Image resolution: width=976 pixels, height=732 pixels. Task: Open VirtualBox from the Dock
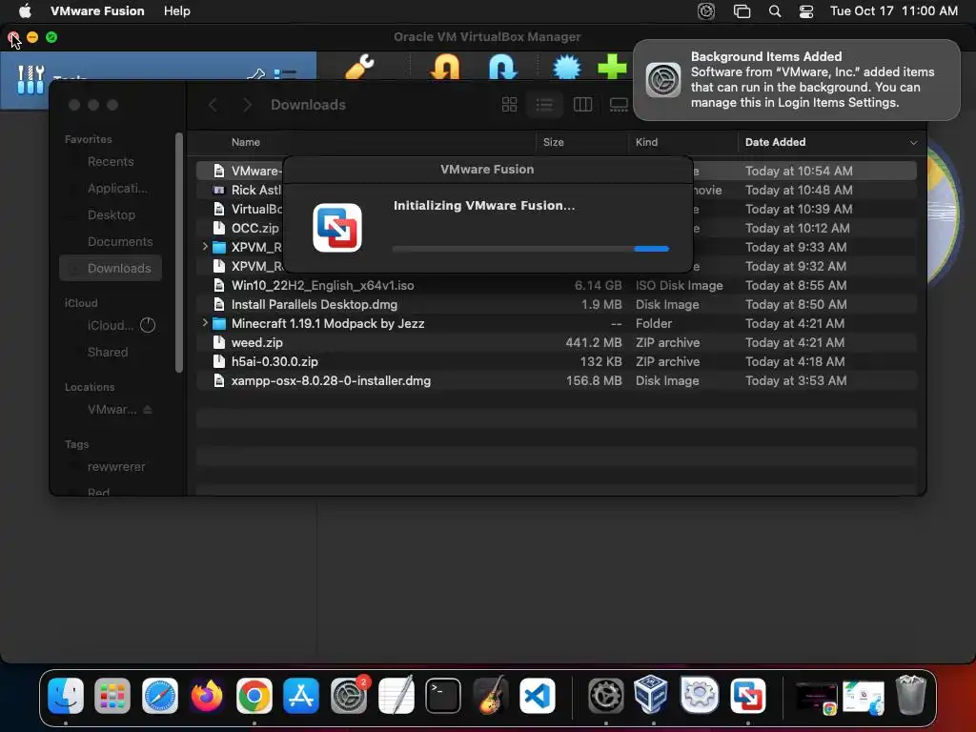651,694
